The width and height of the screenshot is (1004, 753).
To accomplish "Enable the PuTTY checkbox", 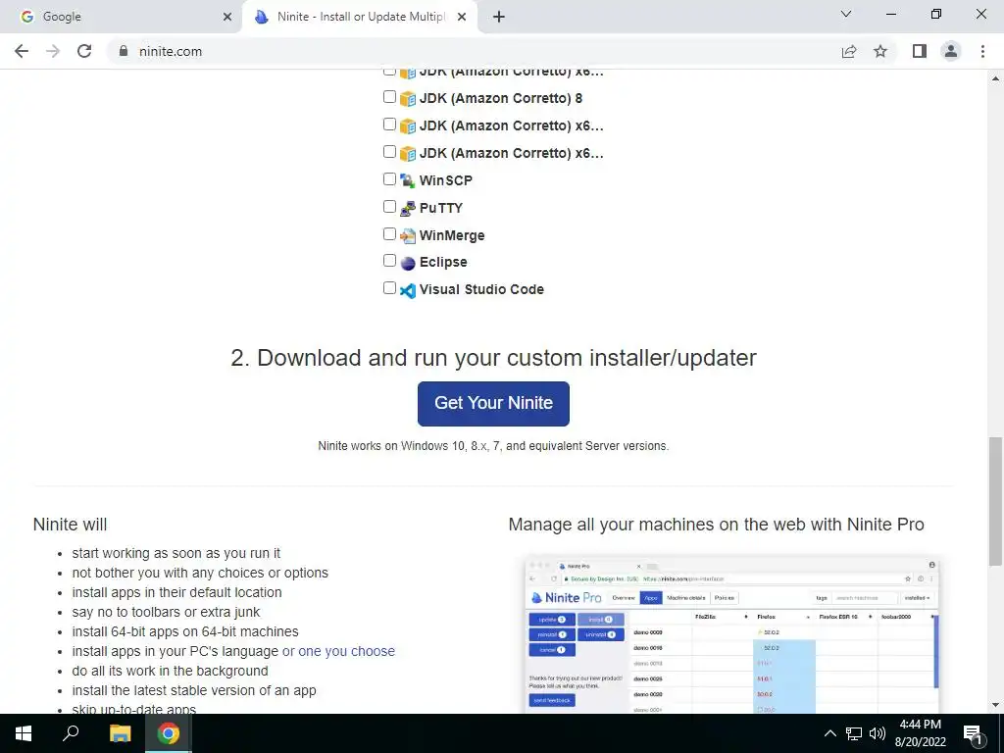I will [x=389, y=206].
